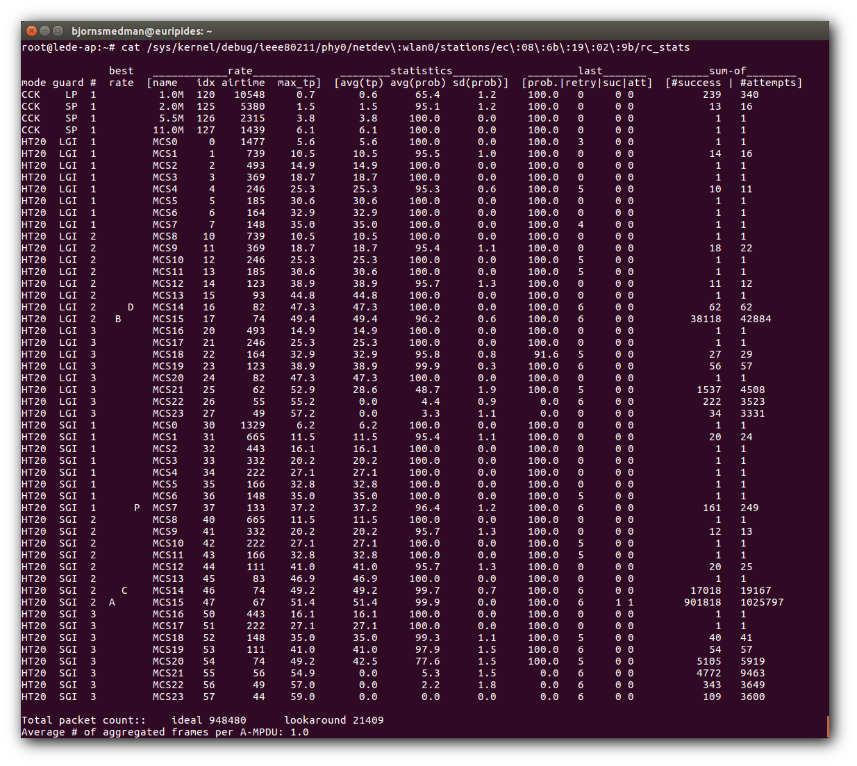Click success count 38118
857x766 pixels.
[x=706, y=319]
